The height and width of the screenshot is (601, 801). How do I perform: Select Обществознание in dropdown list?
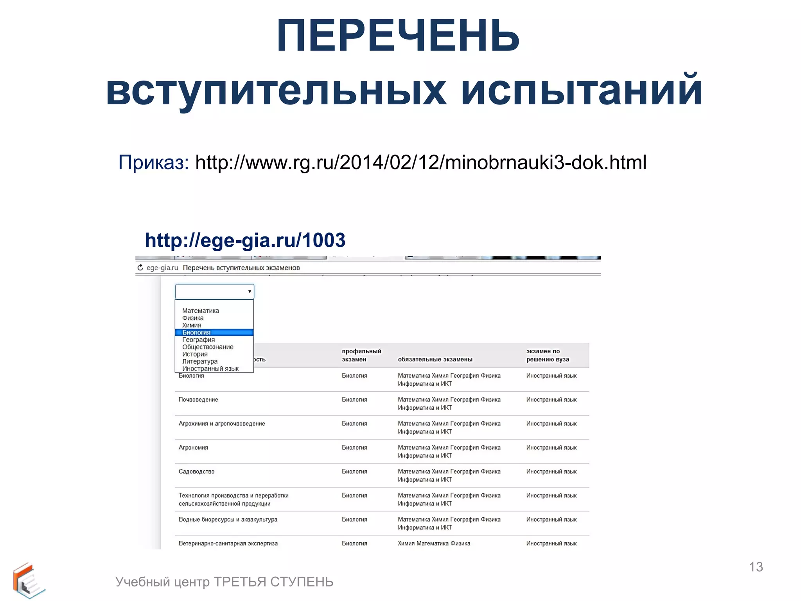[208, 347]
